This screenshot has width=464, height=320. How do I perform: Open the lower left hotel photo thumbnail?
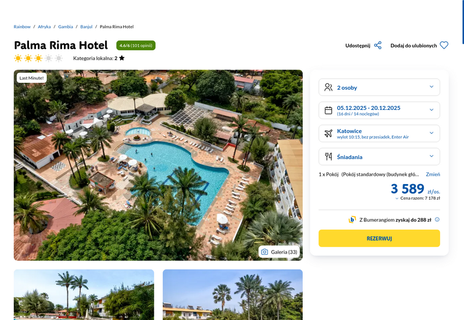[84, 295]
